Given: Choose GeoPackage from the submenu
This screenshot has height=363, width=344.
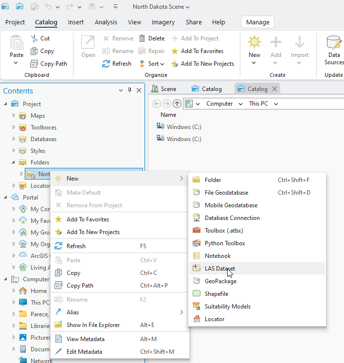Looking at the screenshot, I should 257,281.
